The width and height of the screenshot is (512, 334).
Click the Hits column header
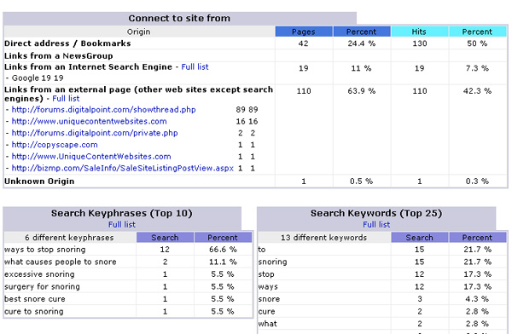(419, 32)
